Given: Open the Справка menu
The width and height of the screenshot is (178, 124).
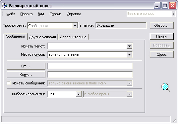Looking at the screenshot, I should coord(74,14).
